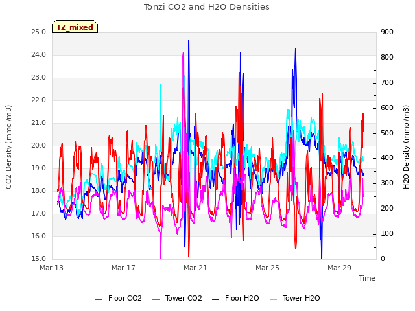Click the 21.0 left axis value

click(39, 122)
